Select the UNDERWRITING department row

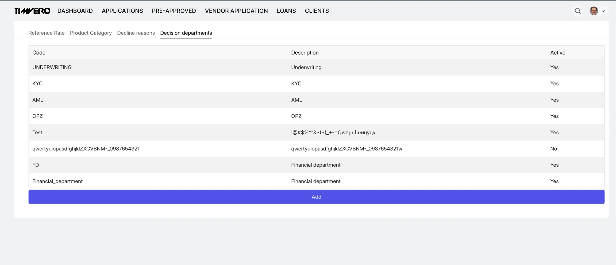[x=52, y=67]
